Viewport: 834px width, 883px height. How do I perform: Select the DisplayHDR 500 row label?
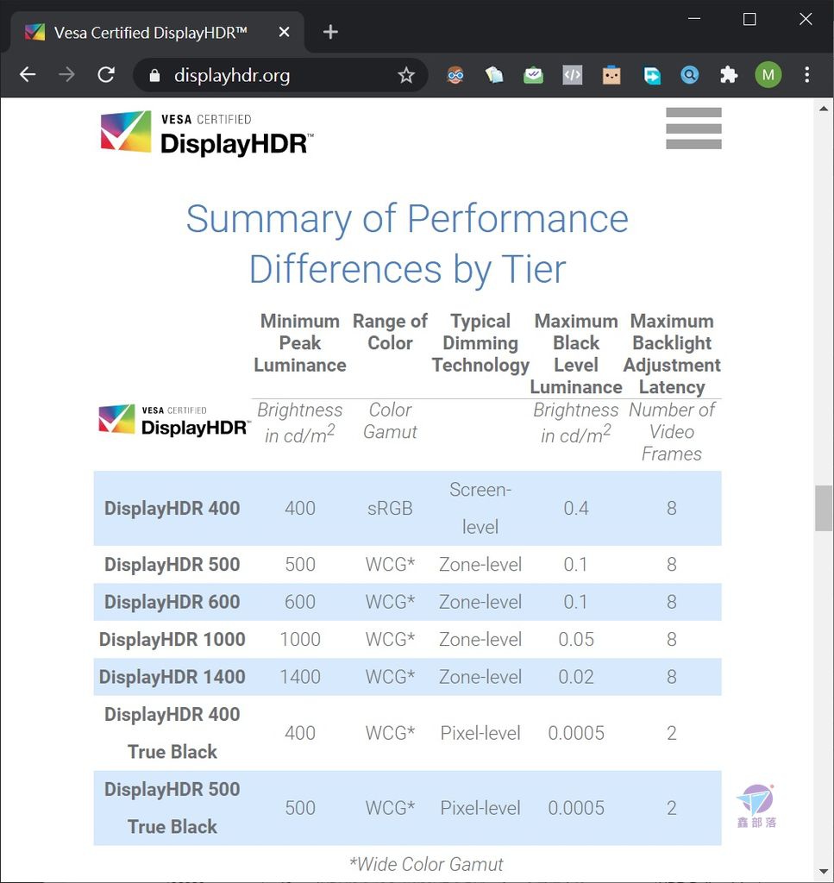tap(172, 564)
